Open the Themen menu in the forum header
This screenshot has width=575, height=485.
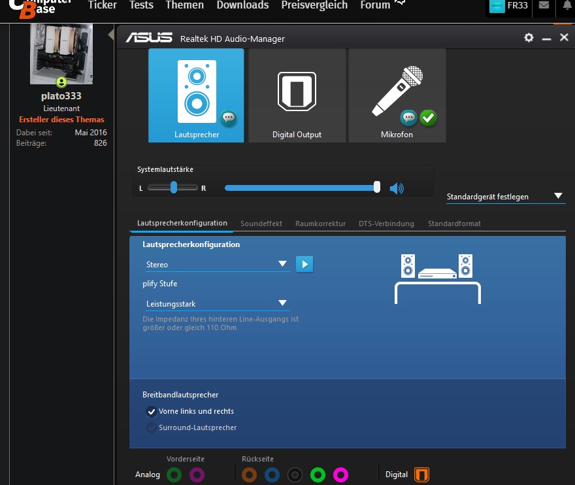[x=184, y=5]
